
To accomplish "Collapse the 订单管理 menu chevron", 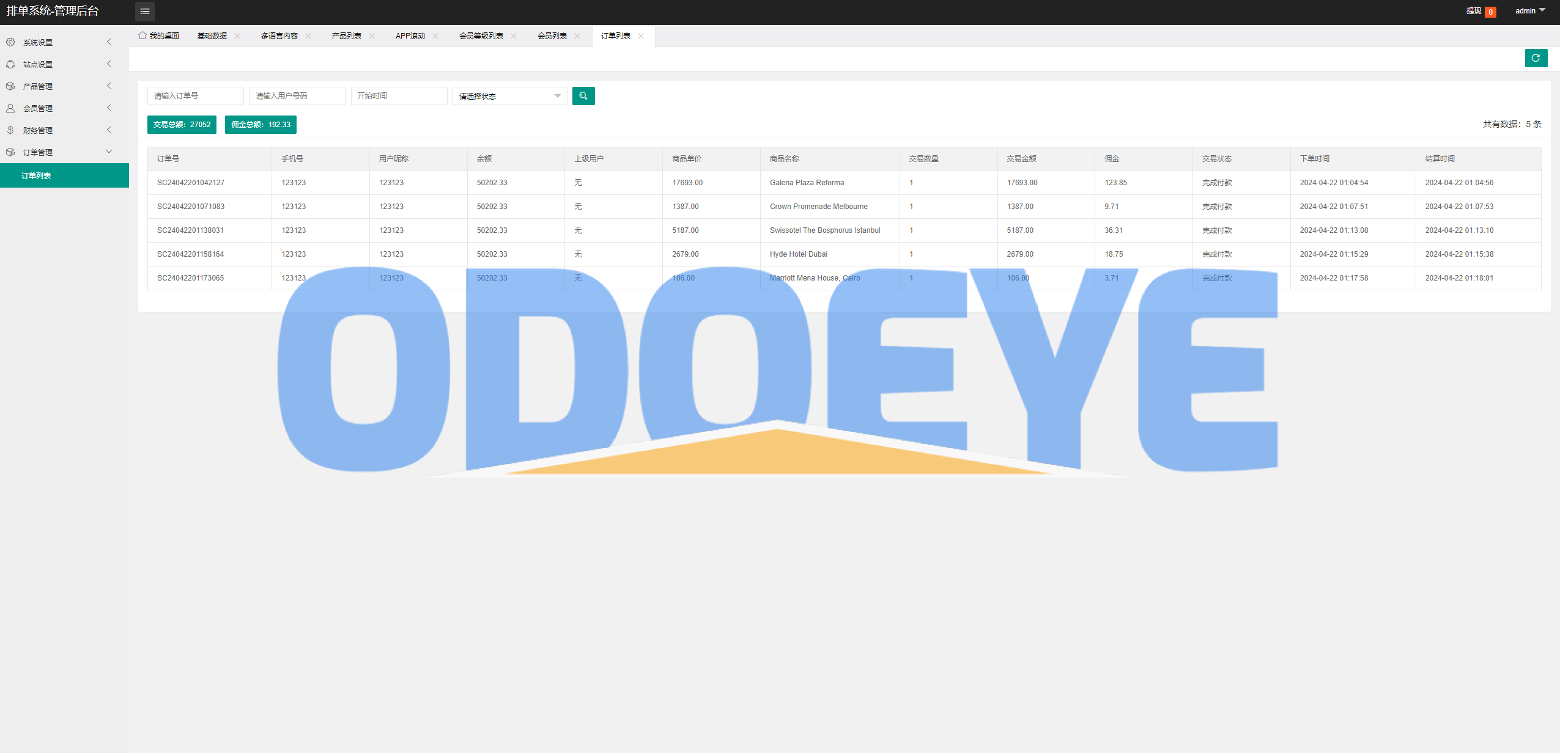I will point(109,152).
